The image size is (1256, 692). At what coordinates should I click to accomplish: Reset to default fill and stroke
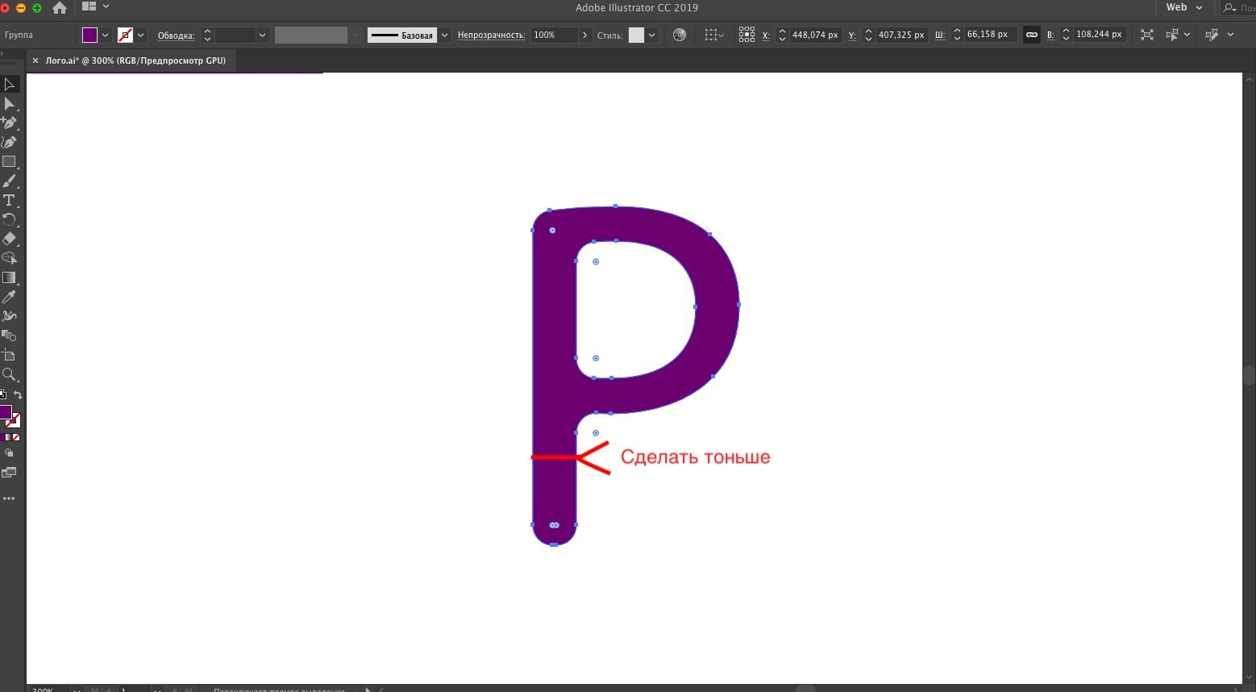tap(3, 395)
